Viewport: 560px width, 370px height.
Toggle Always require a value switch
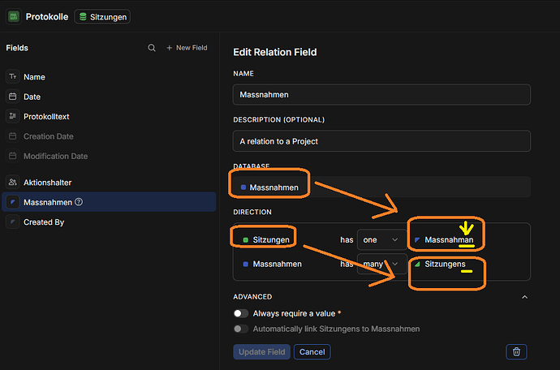pyautogui.click(x=241, y=313)
